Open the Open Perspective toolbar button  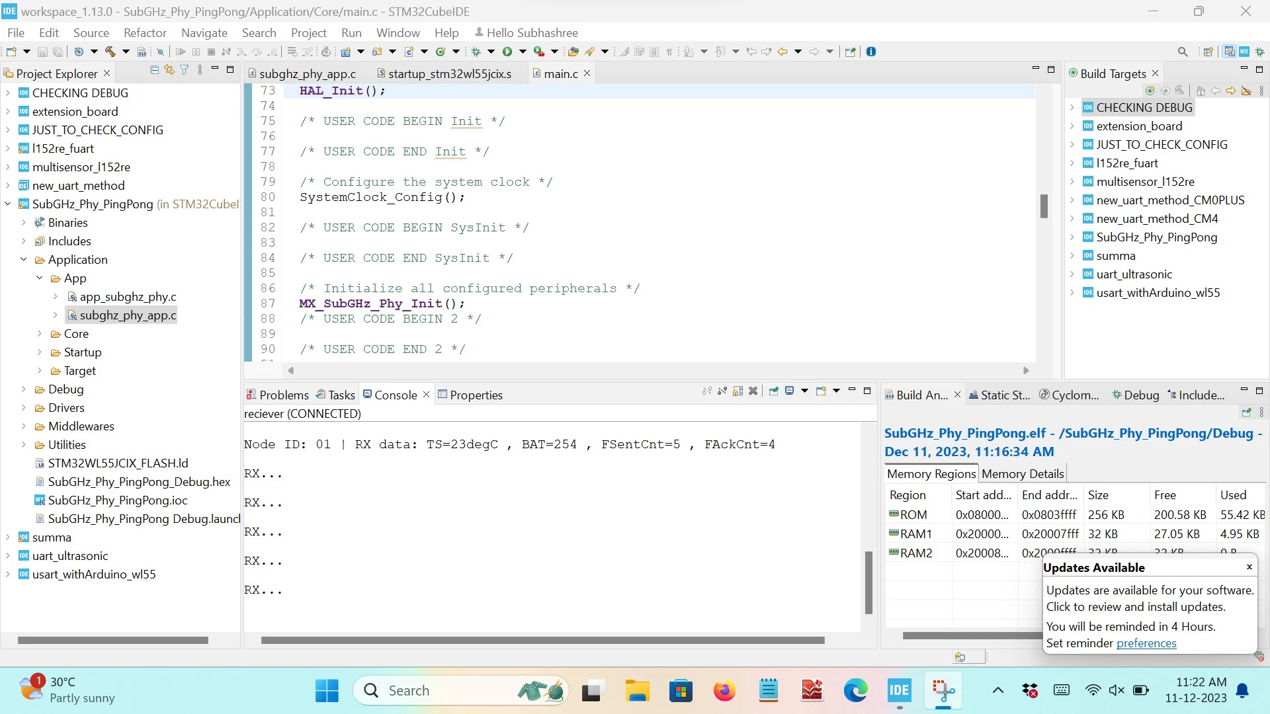[1208, 52]
